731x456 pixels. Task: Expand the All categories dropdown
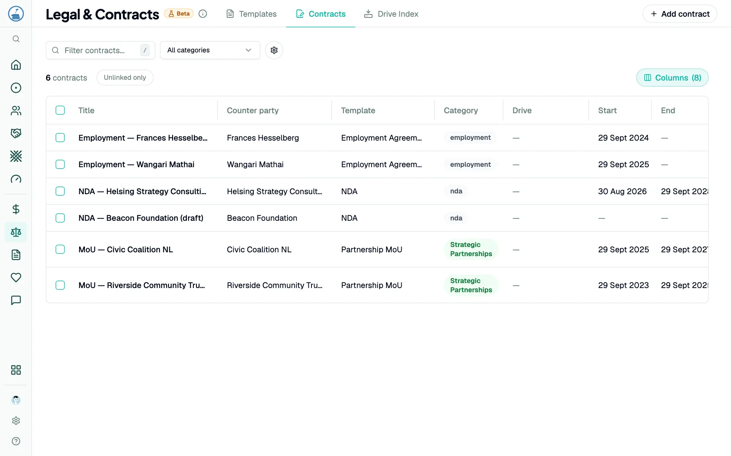coord(210,50)
